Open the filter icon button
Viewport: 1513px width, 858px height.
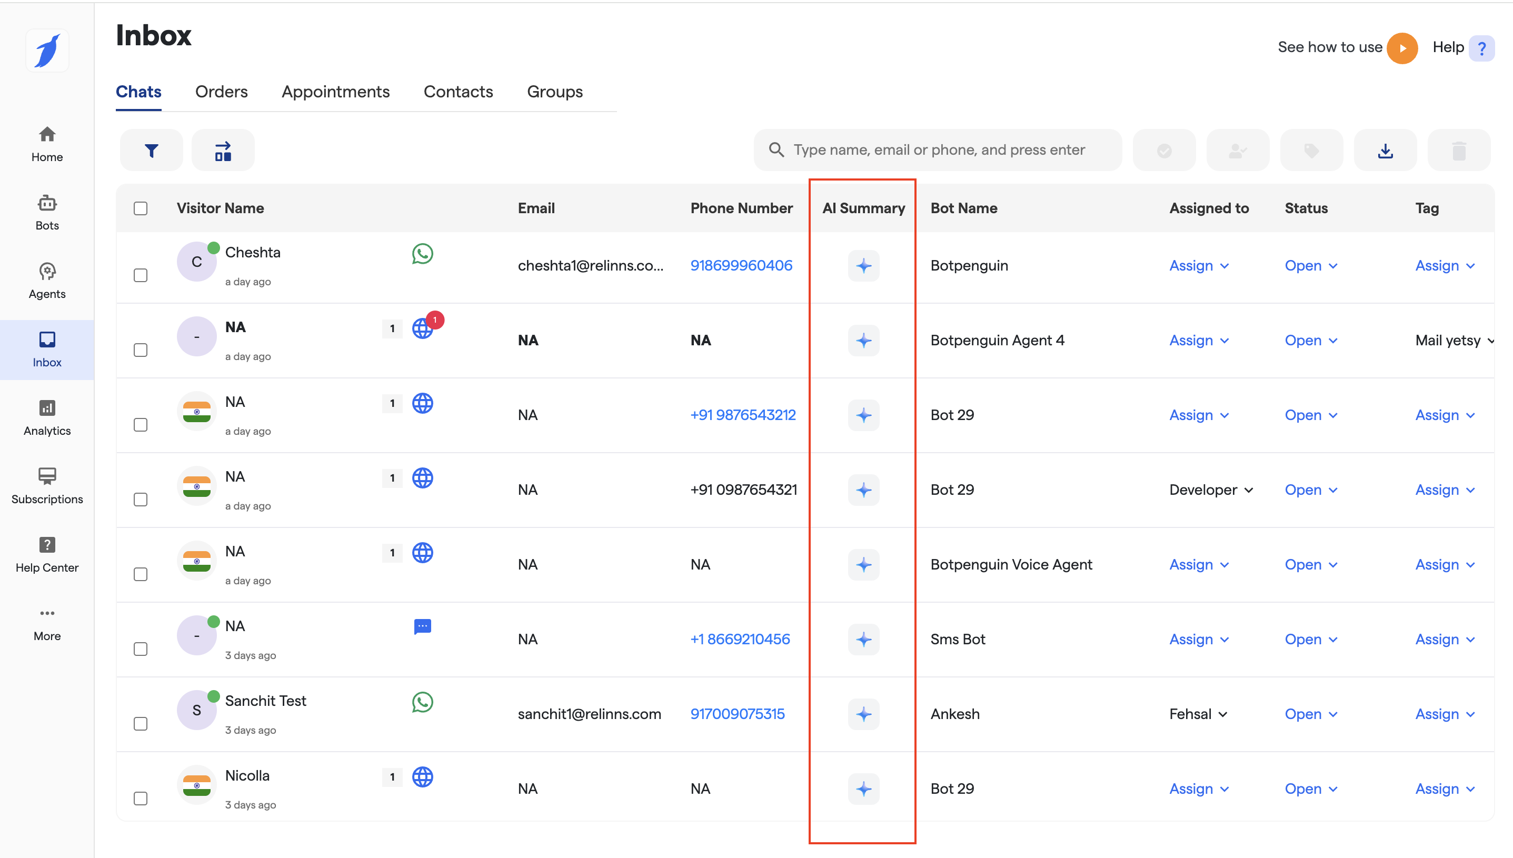pos(152,150)
